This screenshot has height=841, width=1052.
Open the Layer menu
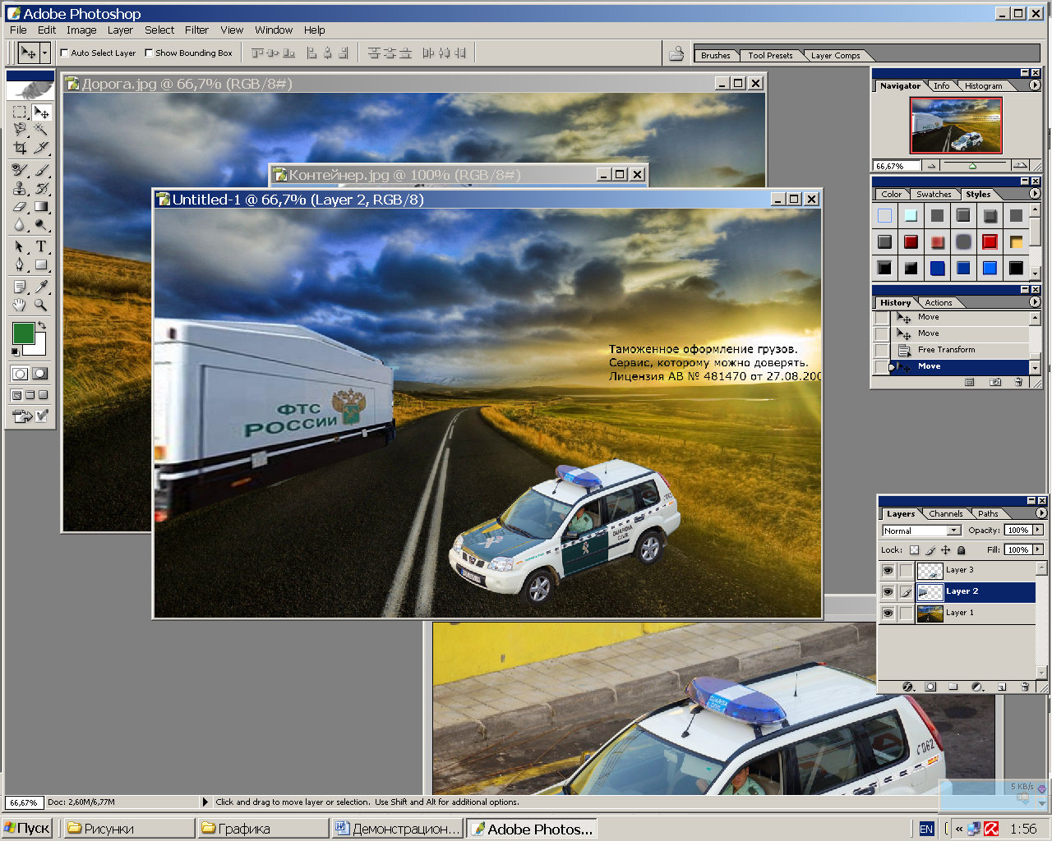tap(120, 30)
